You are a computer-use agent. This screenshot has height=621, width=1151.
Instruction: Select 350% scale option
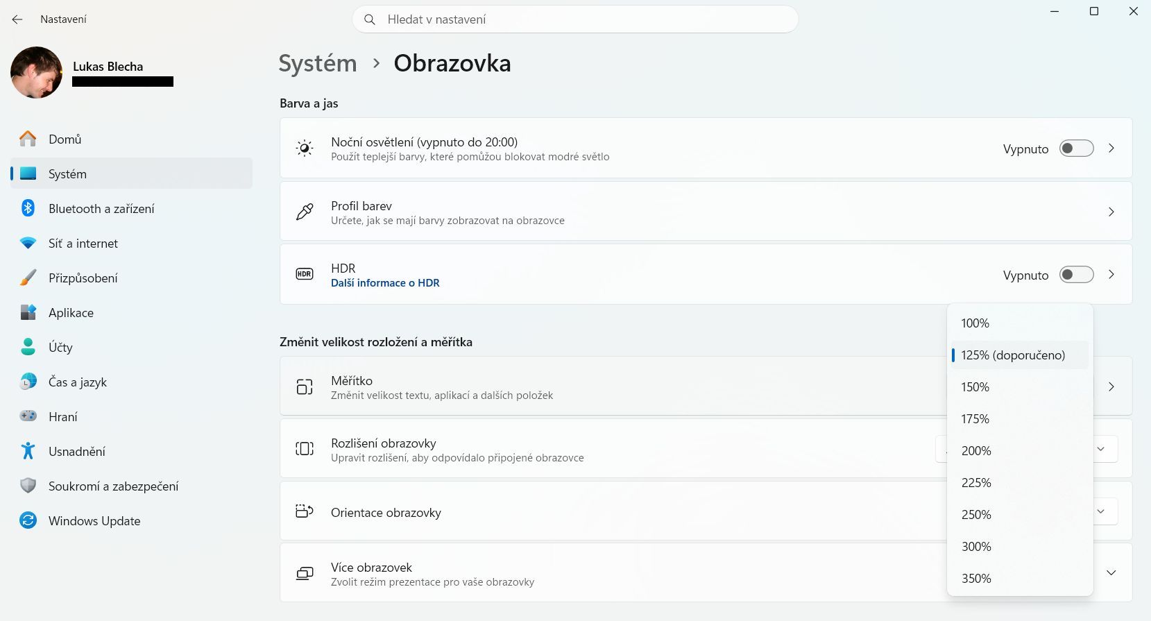point(1020,579)
